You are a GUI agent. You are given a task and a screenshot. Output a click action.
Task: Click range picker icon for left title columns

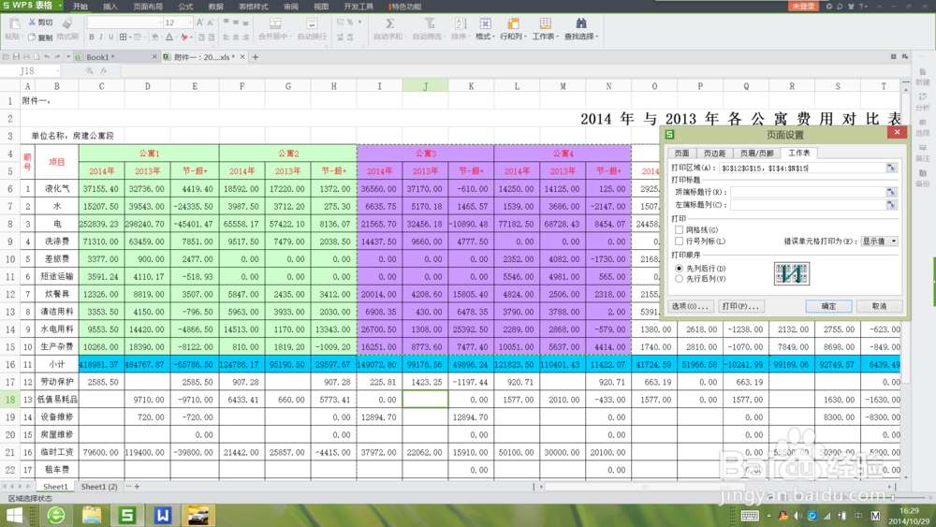891,205
